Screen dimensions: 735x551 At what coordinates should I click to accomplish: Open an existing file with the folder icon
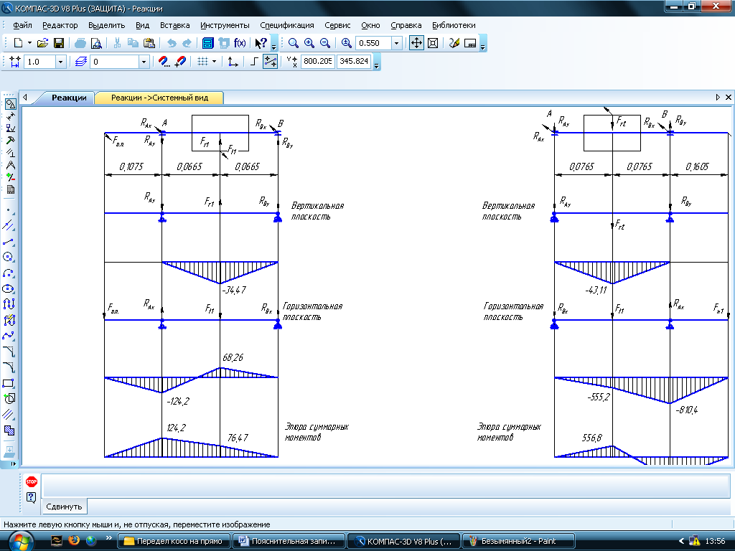(43, 43)
